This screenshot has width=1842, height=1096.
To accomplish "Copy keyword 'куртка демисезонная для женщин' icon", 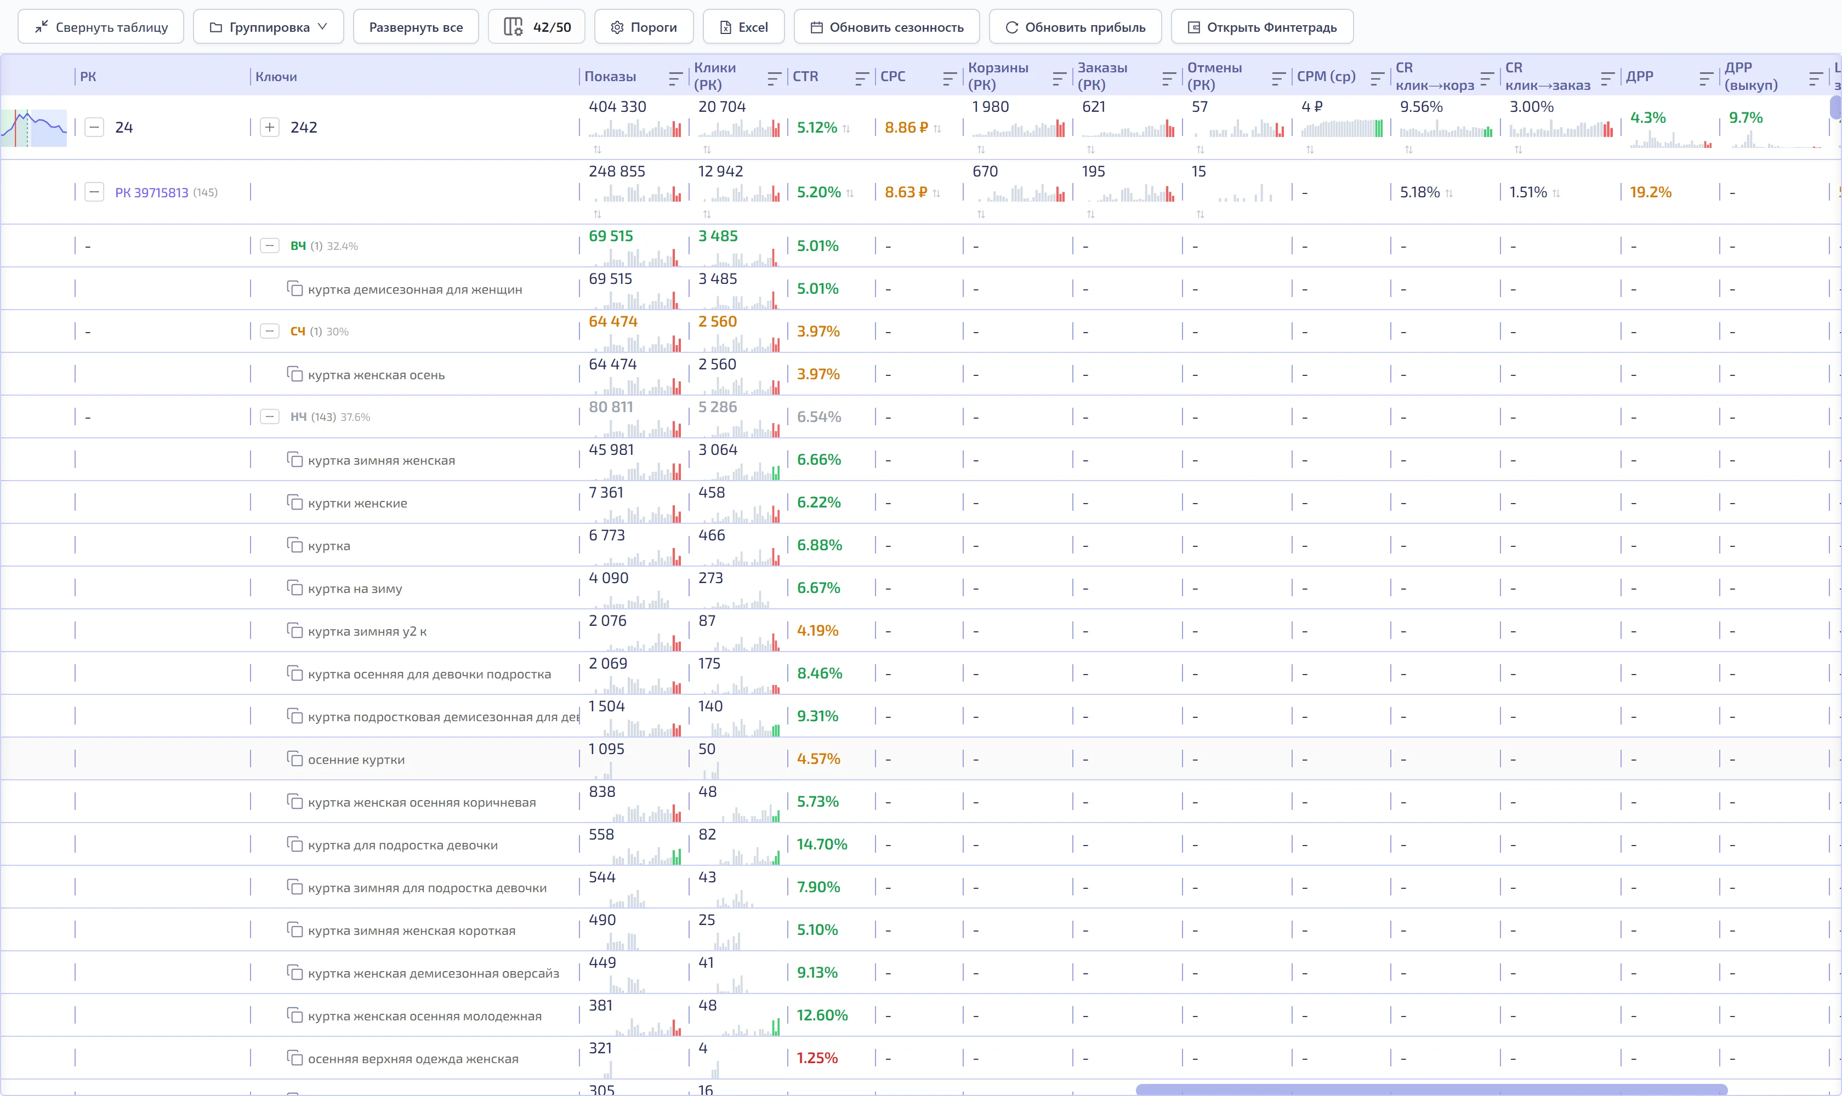I will click(295, 289).
